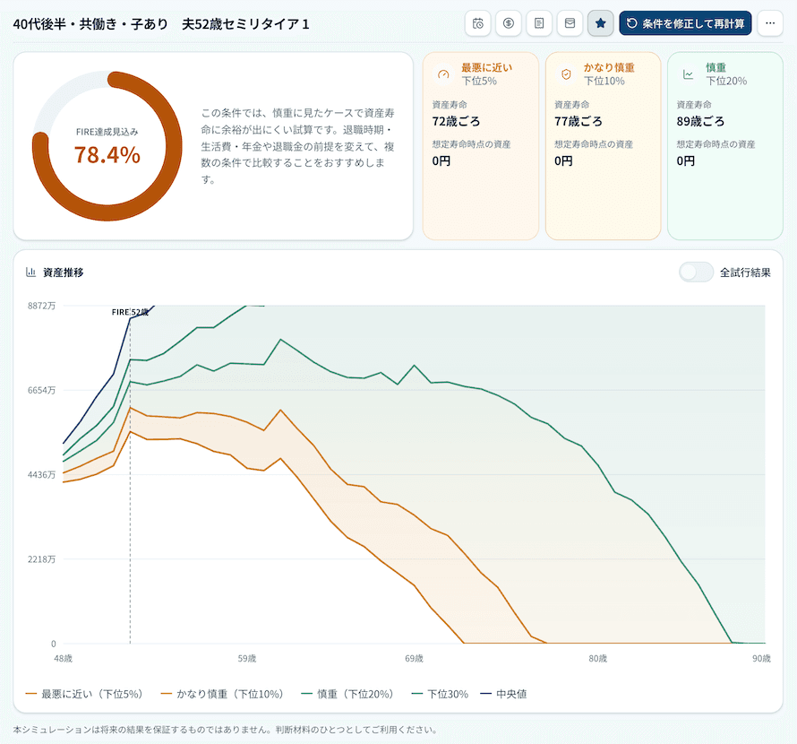Select the 慎重 下位20% card
Screen dimensions: 797x744
tap(725, 145)
